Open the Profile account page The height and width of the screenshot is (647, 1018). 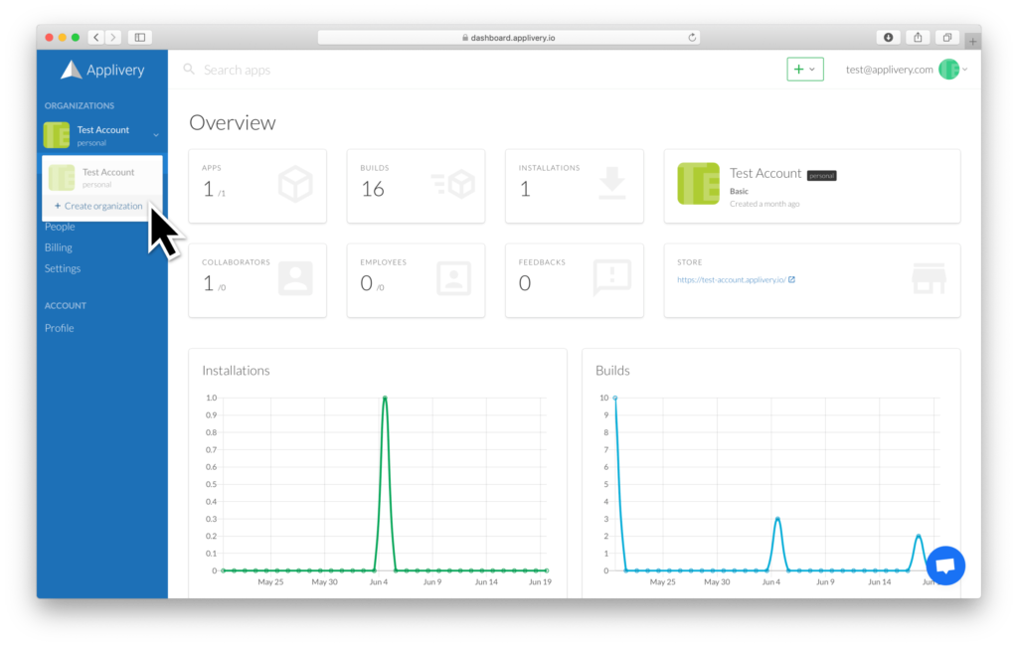click(x=59, y=328)
